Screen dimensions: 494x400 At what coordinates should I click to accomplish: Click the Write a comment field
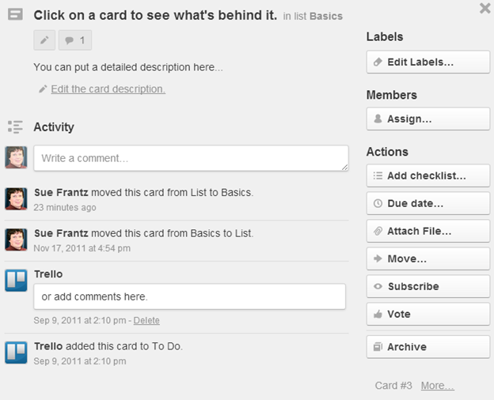tap(192, 158)
